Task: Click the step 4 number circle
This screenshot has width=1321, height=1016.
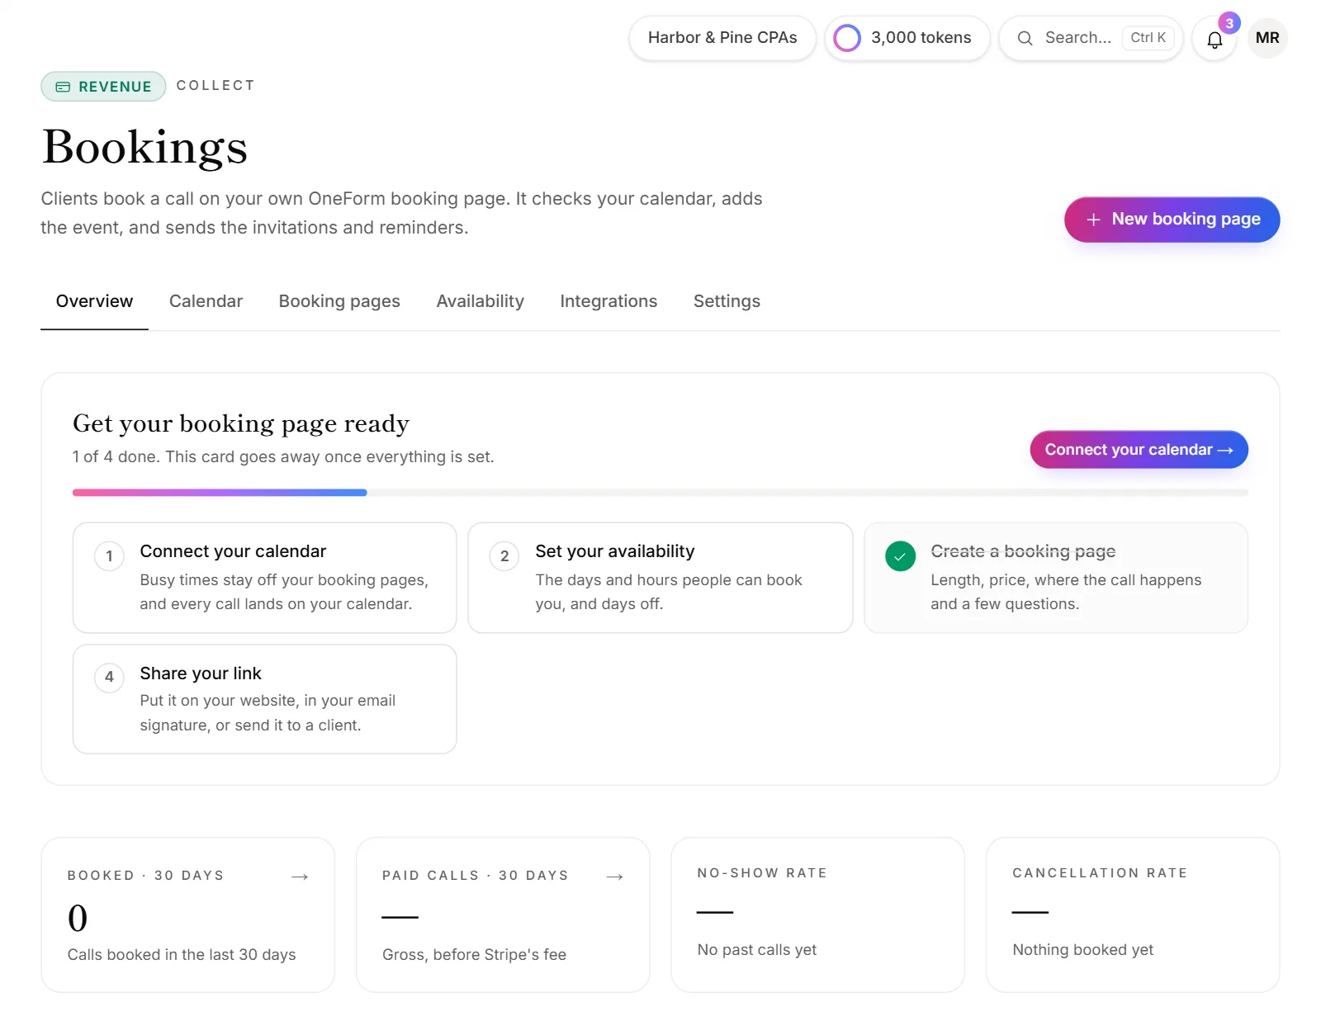Action: pos(109,677)
